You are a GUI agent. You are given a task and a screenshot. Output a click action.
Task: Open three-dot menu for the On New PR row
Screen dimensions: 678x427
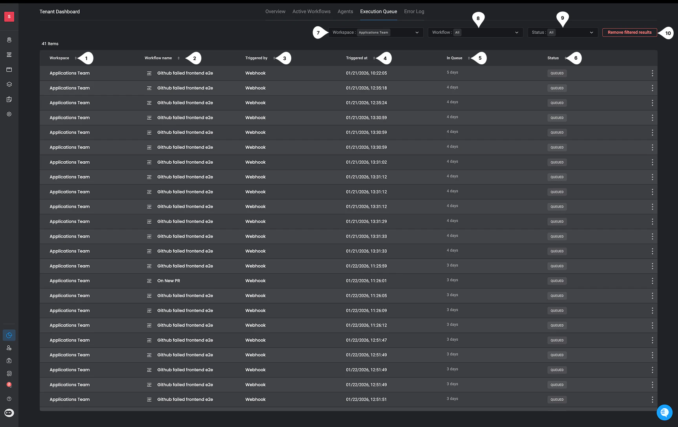tap(652, 281)
